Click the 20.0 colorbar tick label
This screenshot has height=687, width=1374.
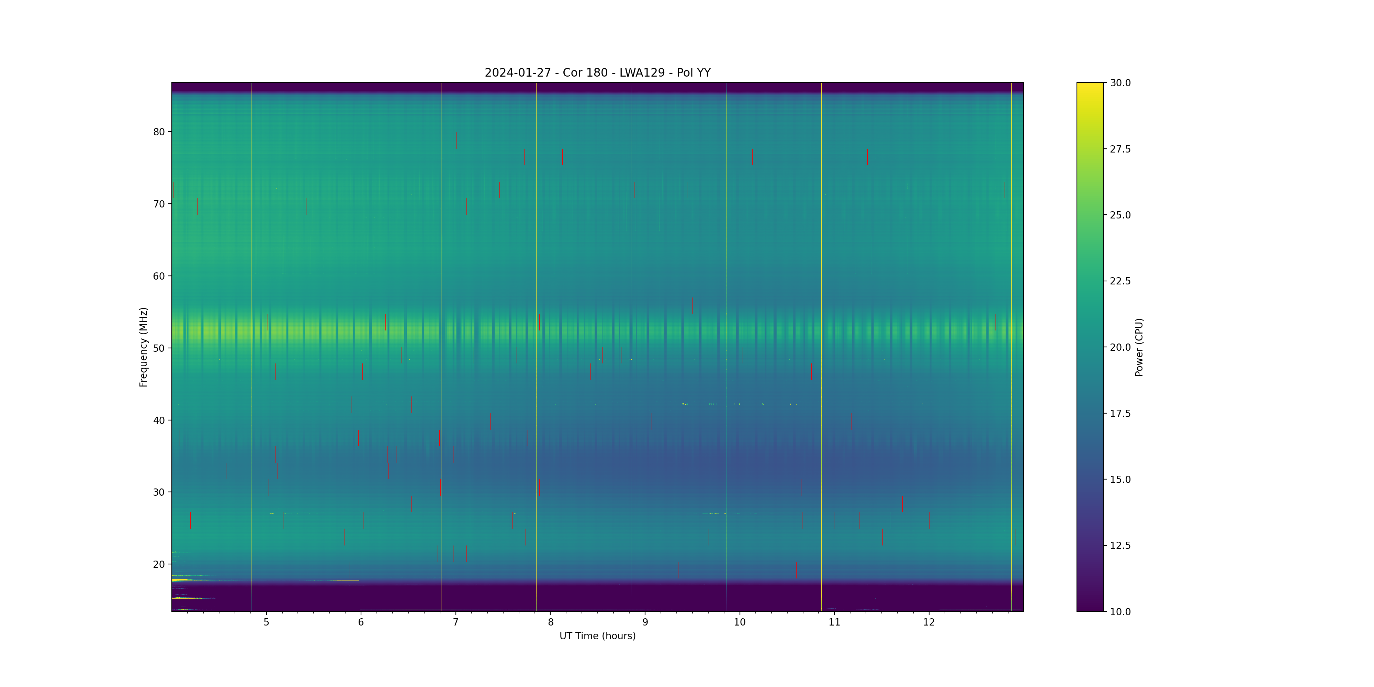click(1120, 347)
